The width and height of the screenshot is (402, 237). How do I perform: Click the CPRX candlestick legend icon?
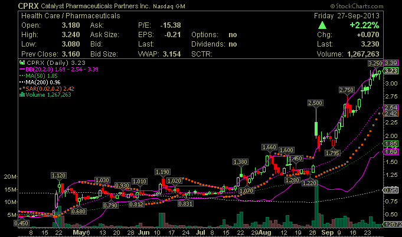[22, 61]
